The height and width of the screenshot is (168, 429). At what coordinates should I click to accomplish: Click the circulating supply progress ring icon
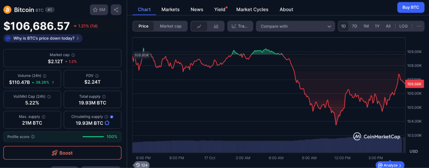click(x=107, y=123)
